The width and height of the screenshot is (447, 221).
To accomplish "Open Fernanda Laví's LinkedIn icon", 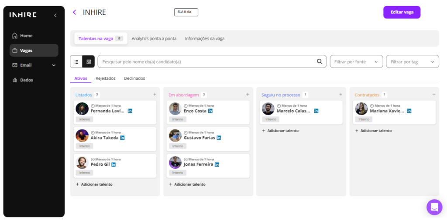I will [x=130, y=111].
